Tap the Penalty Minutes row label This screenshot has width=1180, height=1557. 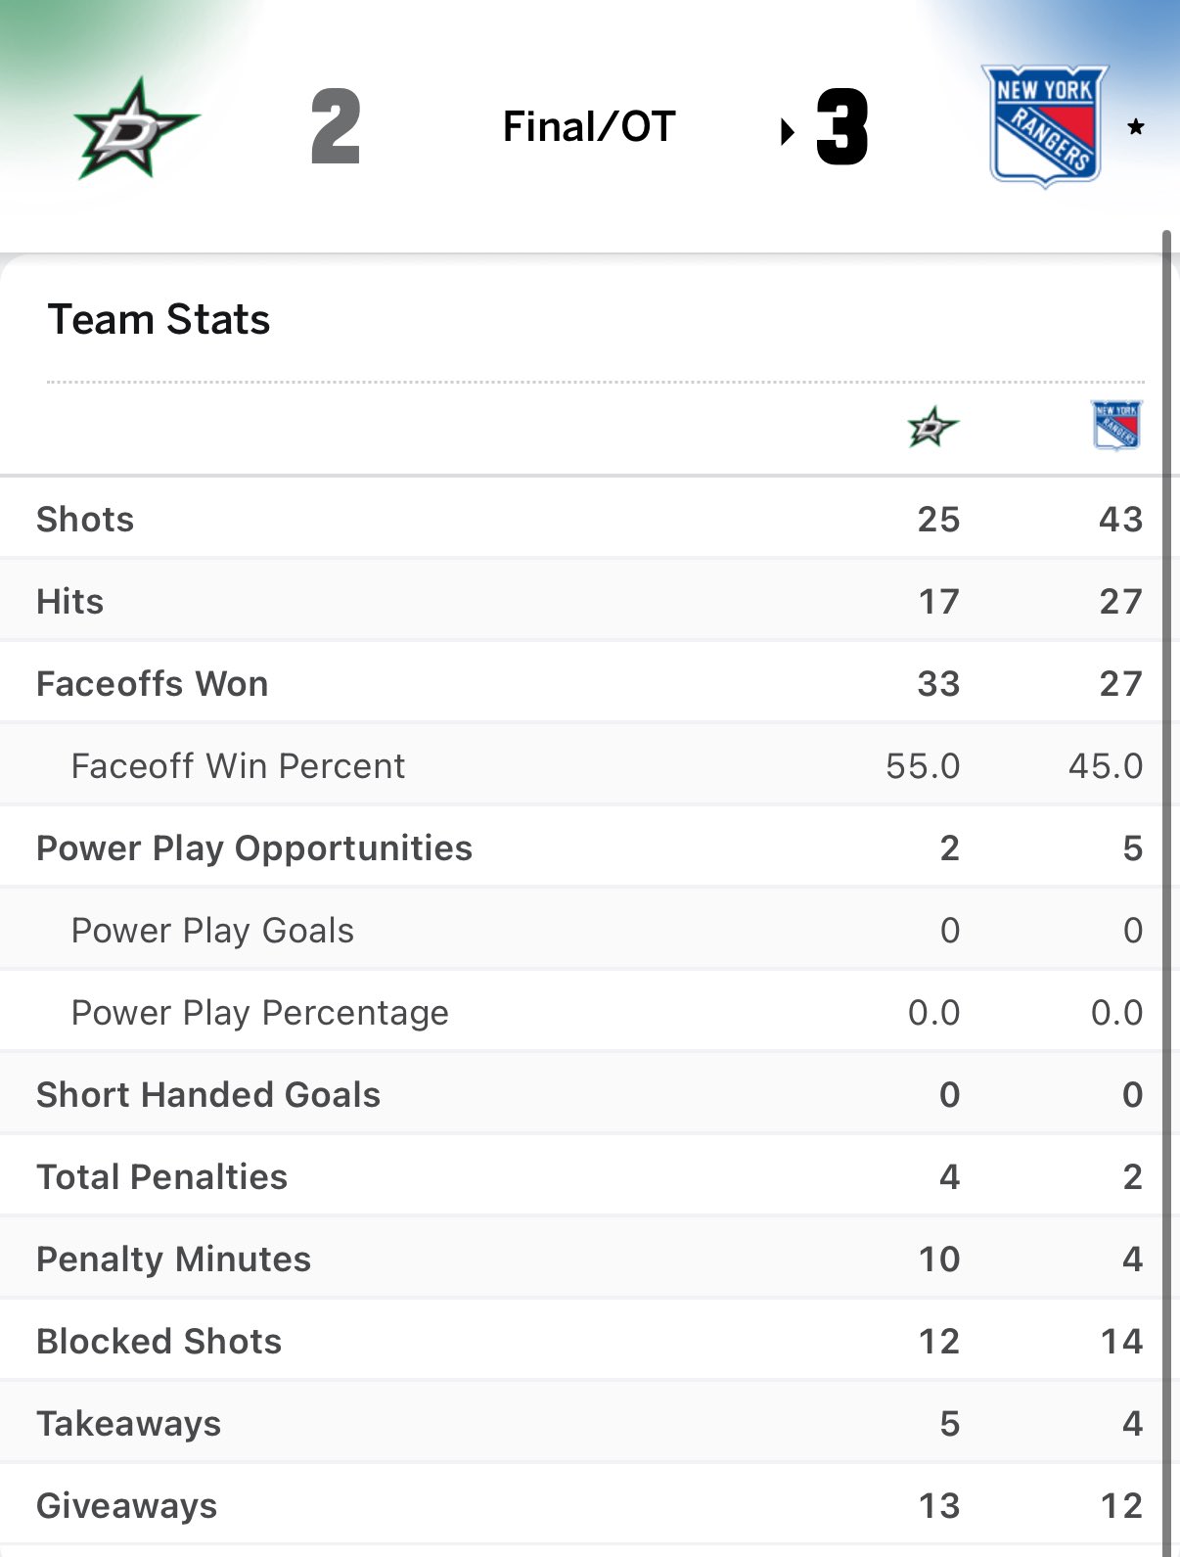click(x=173, y=1259)
